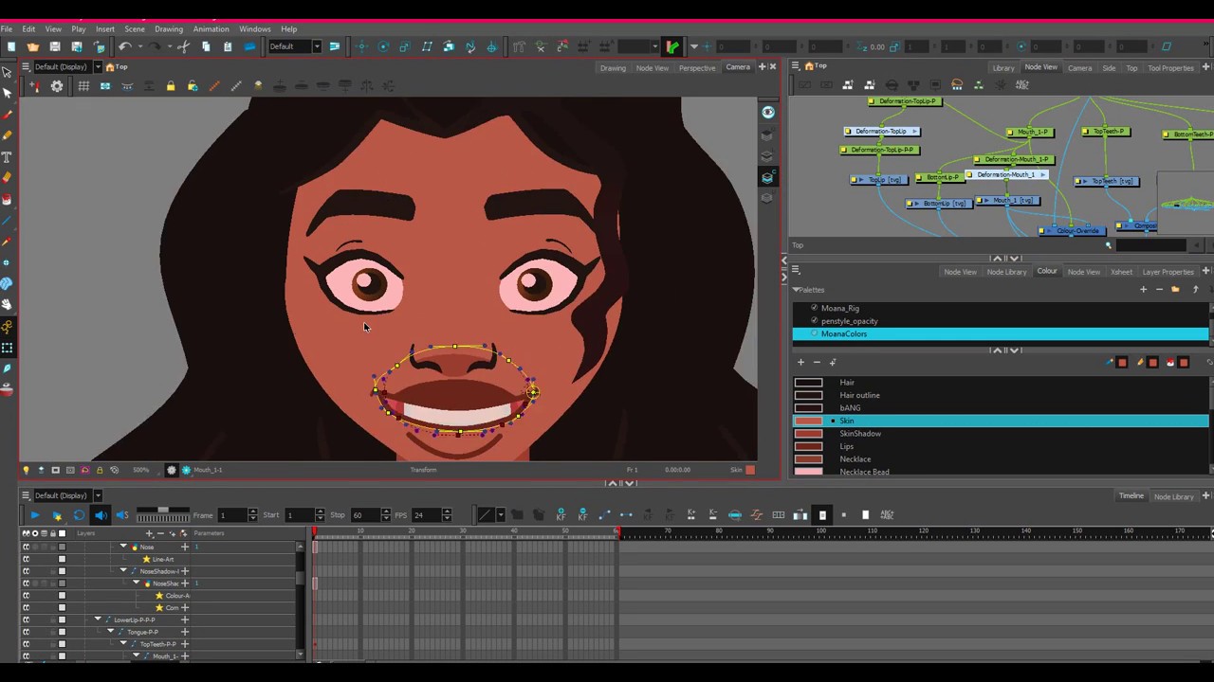Screen dimensions: 1214x682
Task: Toggle the Sound speaker icon in Timeline
Action: click(101, 515)
